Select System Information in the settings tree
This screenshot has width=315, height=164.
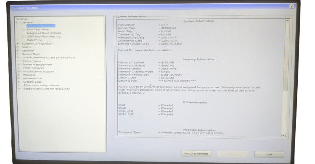41,26
